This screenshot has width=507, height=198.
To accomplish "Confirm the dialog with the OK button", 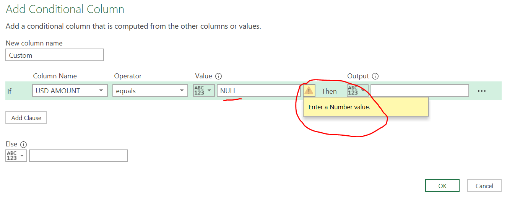I will pyautogui.click(x=442, y=186).
